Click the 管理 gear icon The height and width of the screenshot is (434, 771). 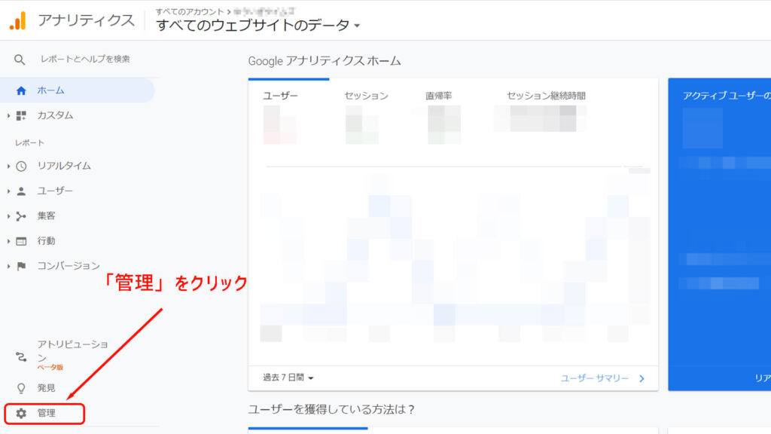(x=20, y=414)
